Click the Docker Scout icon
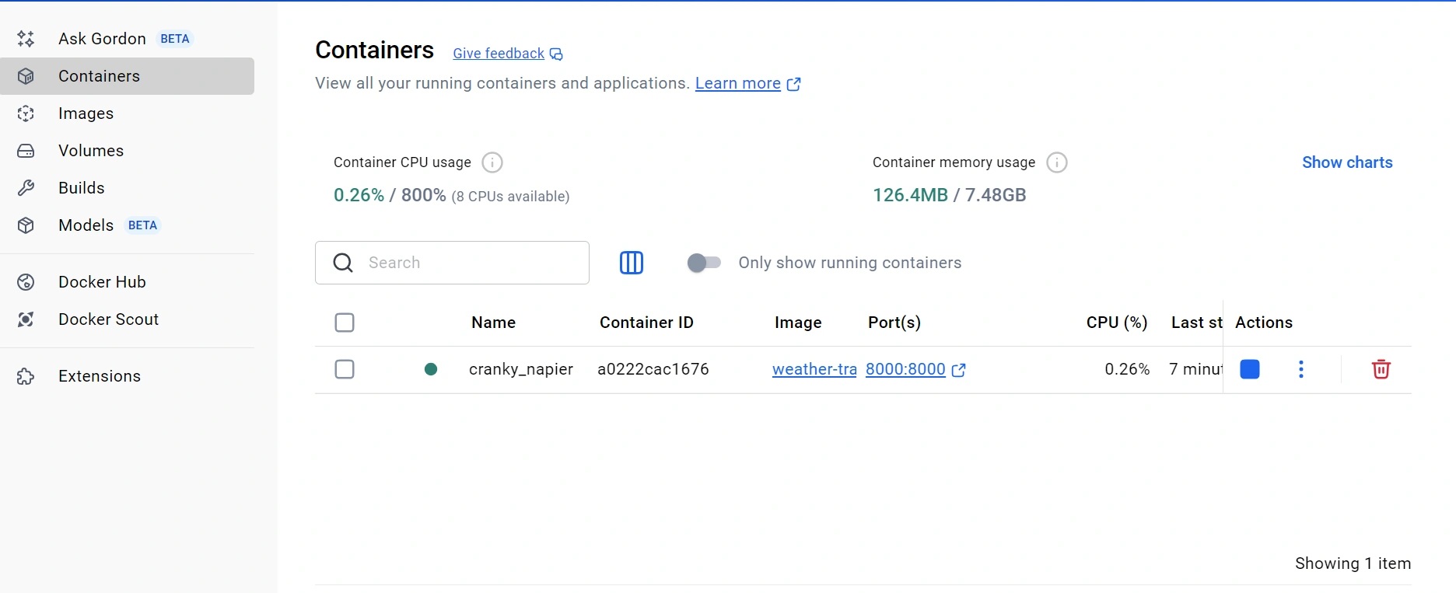Viewport: 1456px width, 593px height. [x=26, y=319]
